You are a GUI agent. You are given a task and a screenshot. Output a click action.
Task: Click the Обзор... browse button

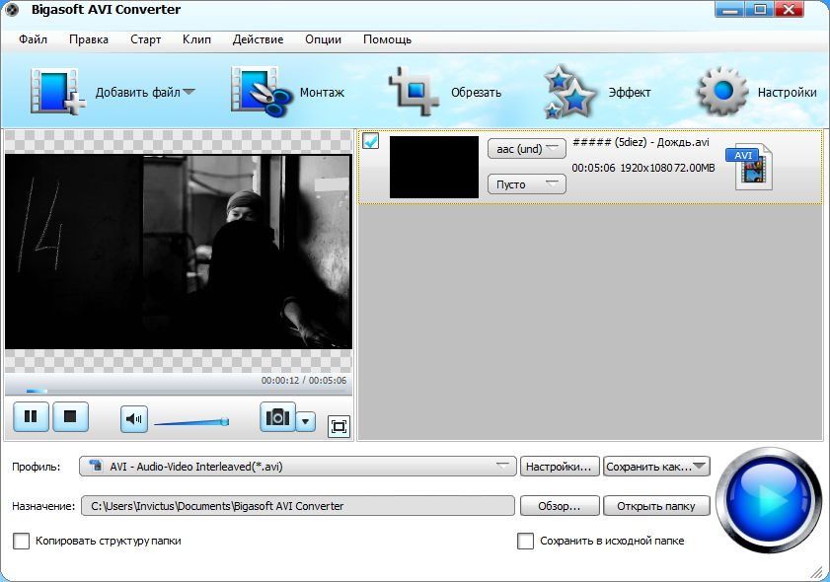tap(559, 506)
